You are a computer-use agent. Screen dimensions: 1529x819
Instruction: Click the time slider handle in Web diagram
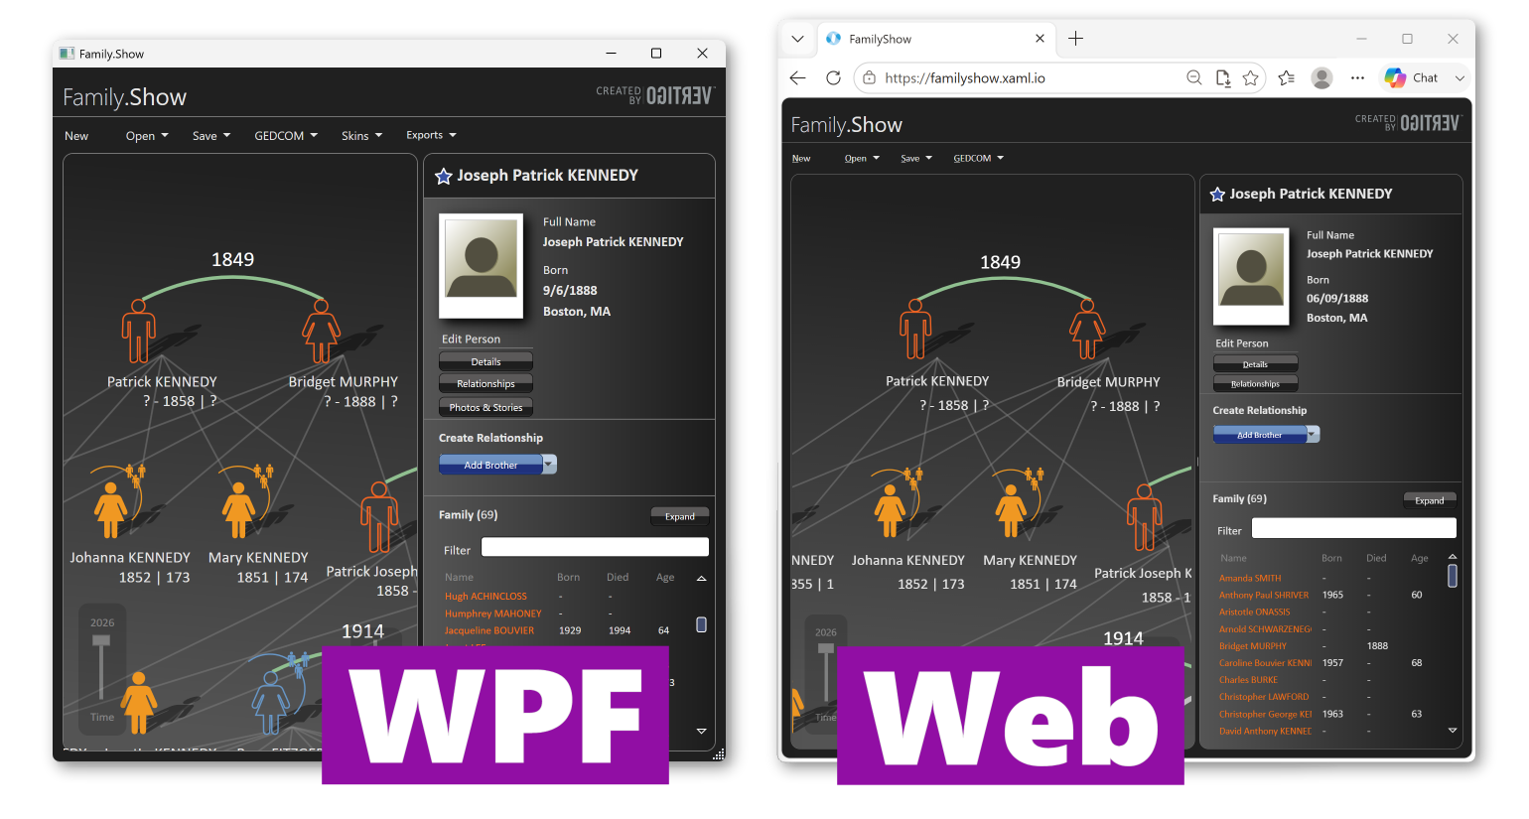click(824, 648)
